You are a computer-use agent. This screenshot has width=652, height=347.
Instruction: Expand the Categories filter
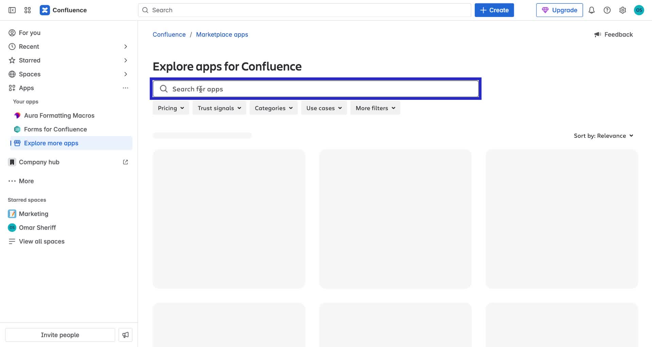273,108
